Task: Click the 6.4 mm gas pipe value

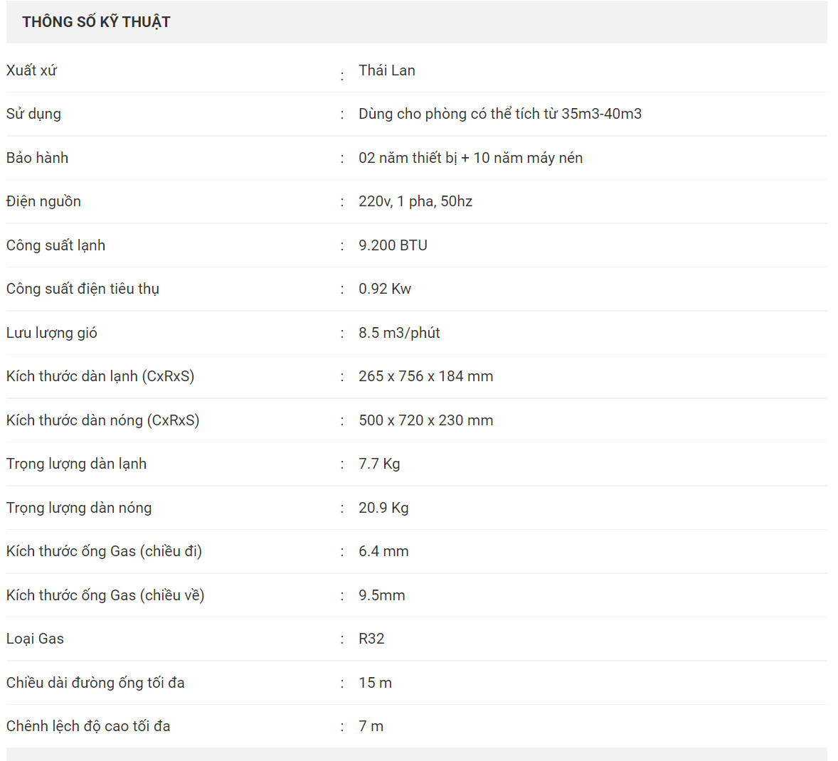Action: click(383, 551)
